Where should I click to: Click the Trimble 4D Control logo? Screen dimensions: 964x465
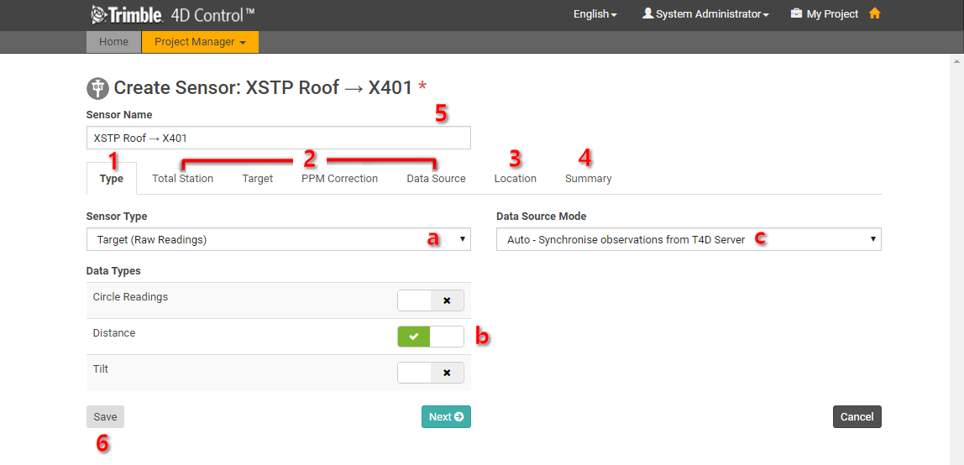pyautogui.click(x=172, y=14)
